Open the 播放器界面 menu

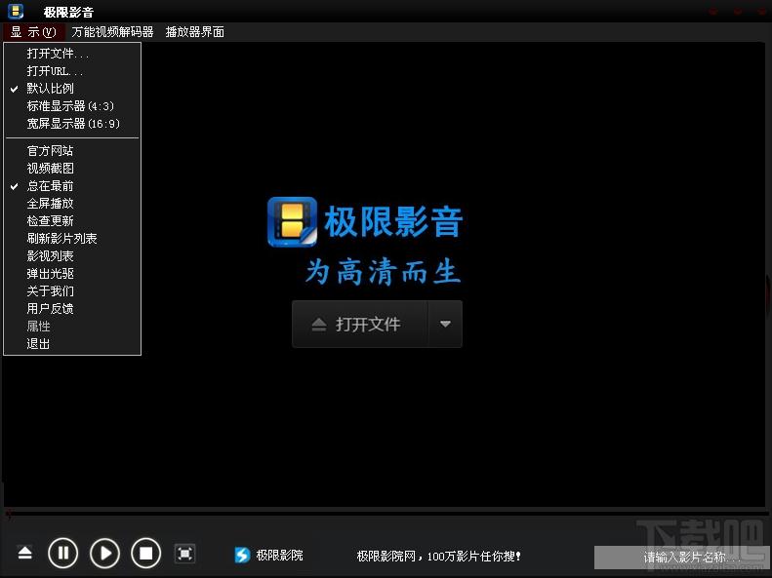click(x=195, y=32)
